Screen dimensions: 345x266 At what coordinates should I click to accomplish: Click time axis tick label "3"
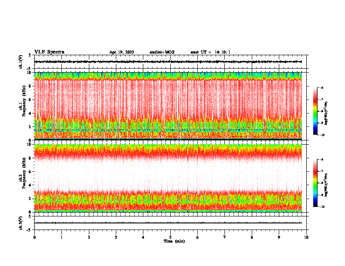[x=116, y=237]
